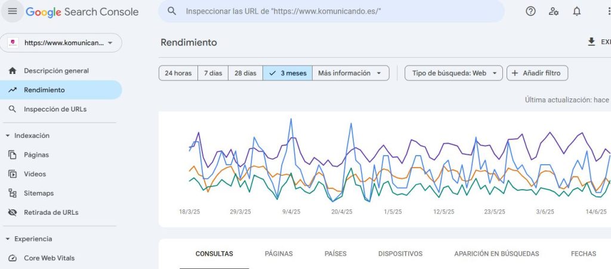611x269 pixels.
Task: Open Páginas under Indexación
Action: pos(61,154)
